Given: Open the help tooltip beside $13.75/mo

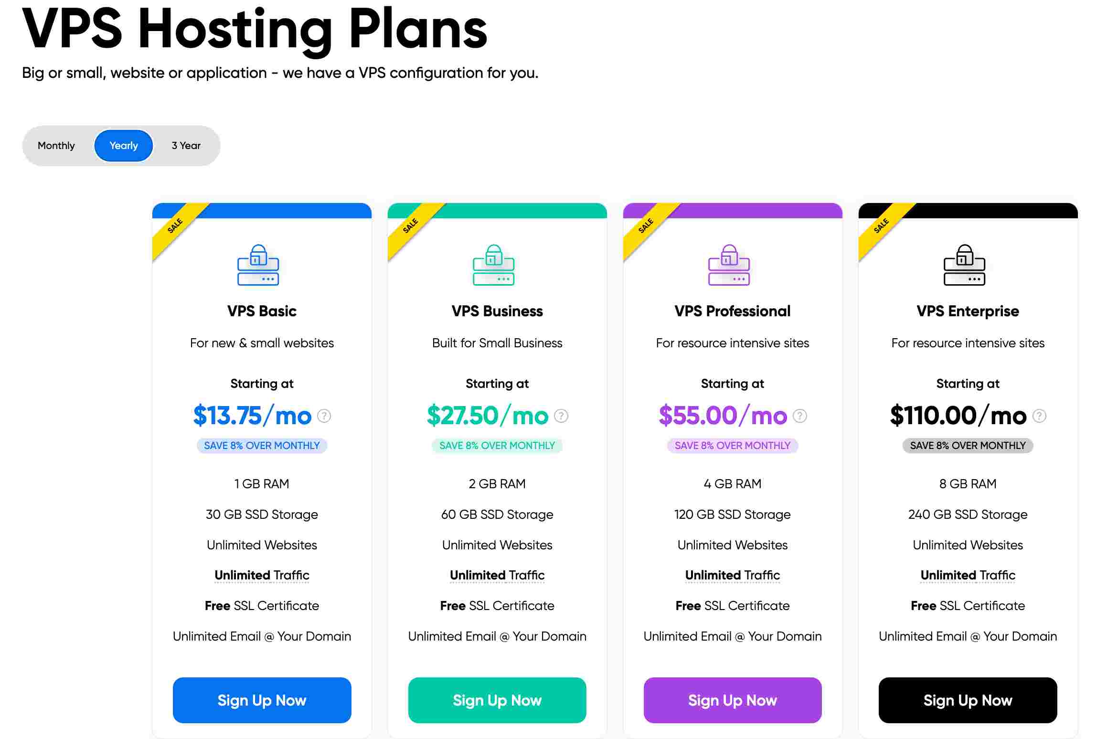Looking at the screenshot, I should pos(324,416).
